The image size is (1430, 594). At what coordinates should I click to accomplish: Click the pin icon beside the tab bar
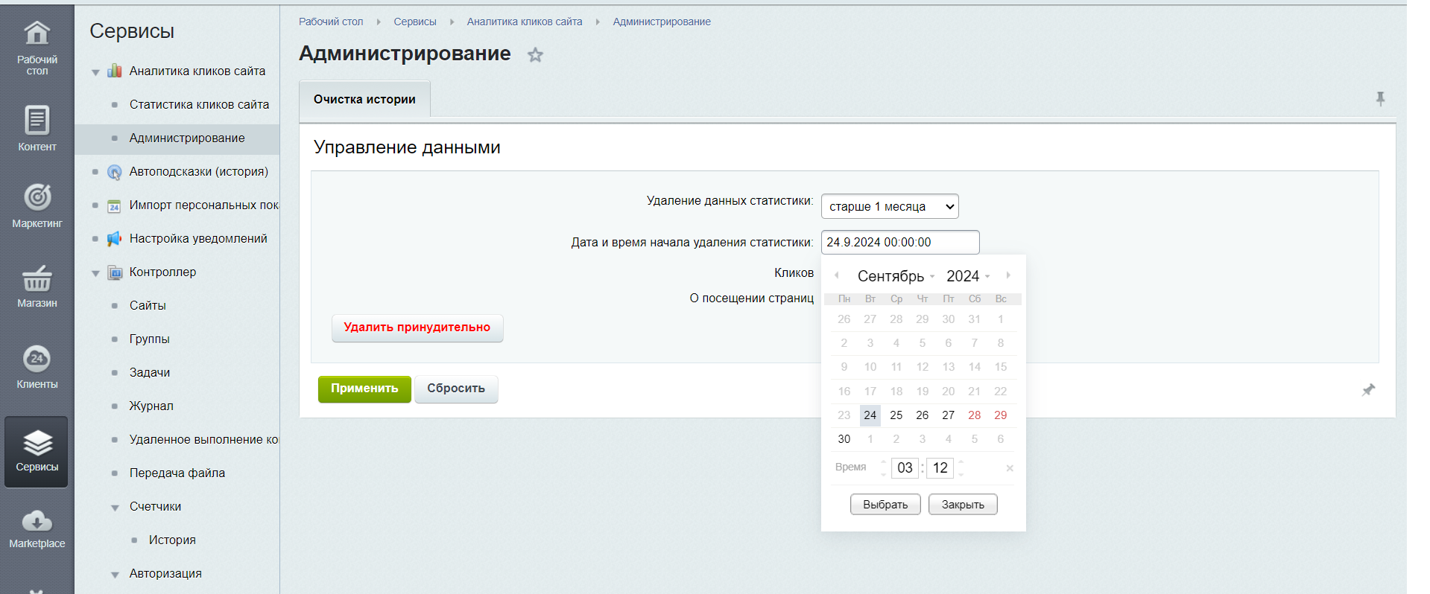pos(1380,99)
